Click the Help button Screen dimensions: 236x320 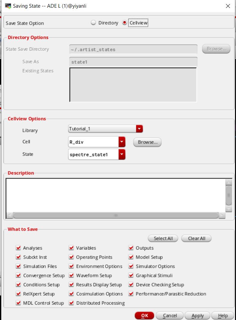coord(223,316)
